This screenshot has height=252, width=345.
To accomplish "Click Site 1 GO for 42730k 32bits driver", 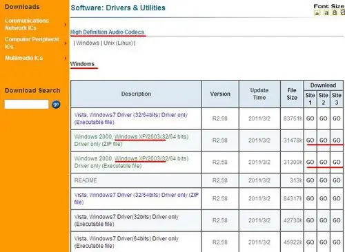I will (x=310, y=220).
